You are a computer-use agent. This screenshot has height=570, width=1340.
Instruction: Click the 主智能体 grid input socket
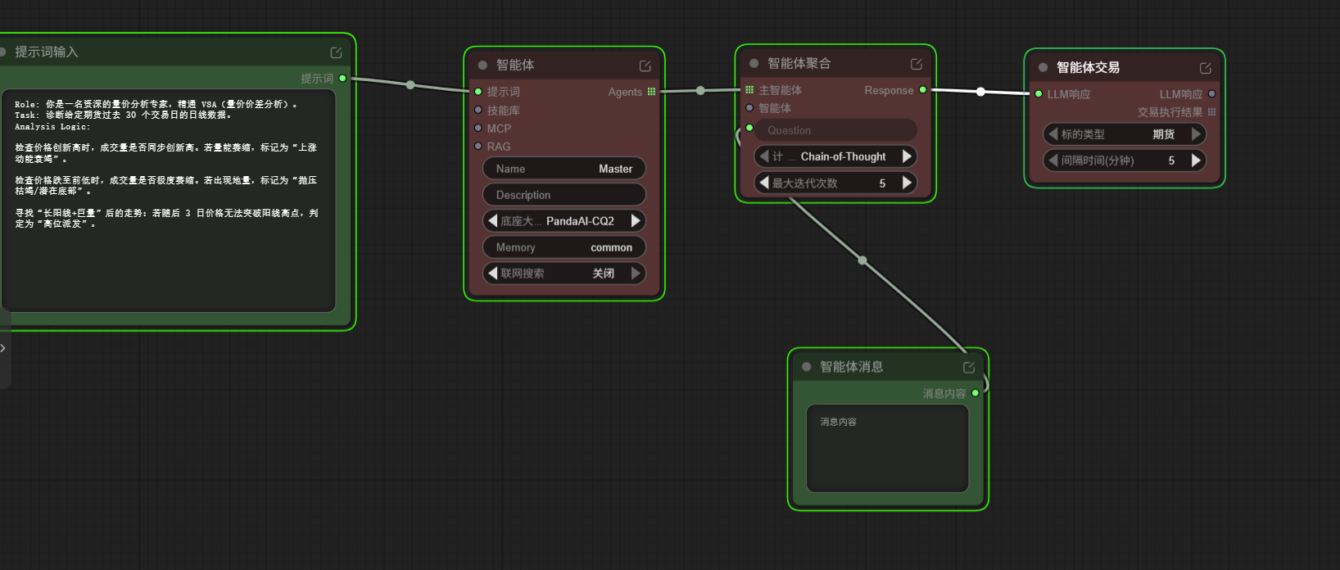click(749, 90)
